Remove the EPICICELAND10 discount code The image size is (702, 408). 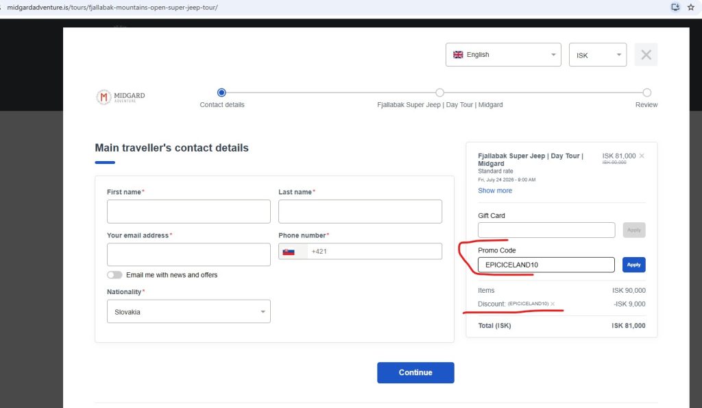click(x=553, y=304)
